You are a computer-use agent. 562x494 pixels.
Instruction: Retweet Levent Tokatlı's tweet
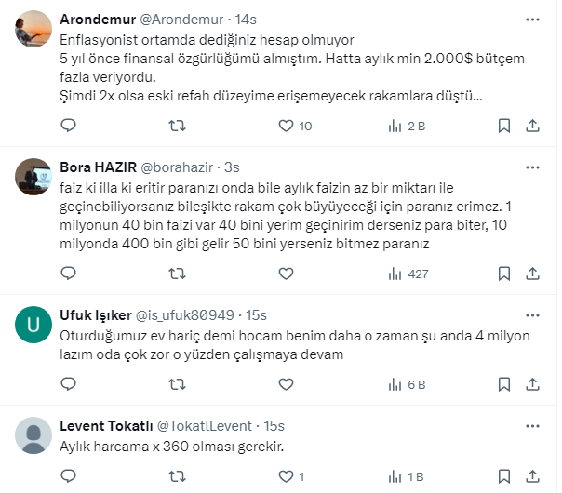[x=176, y=477]
